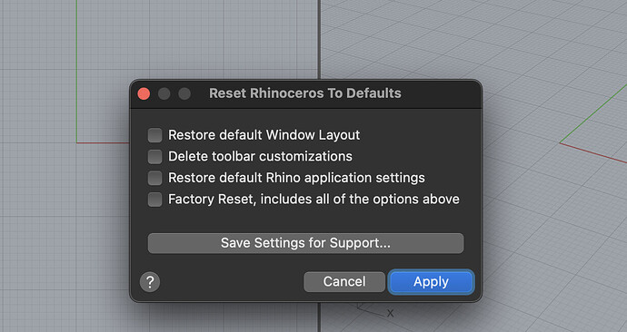Screen dimensions: 627x332
Task: Cancel the reset dialog
Action: point(344,282)
